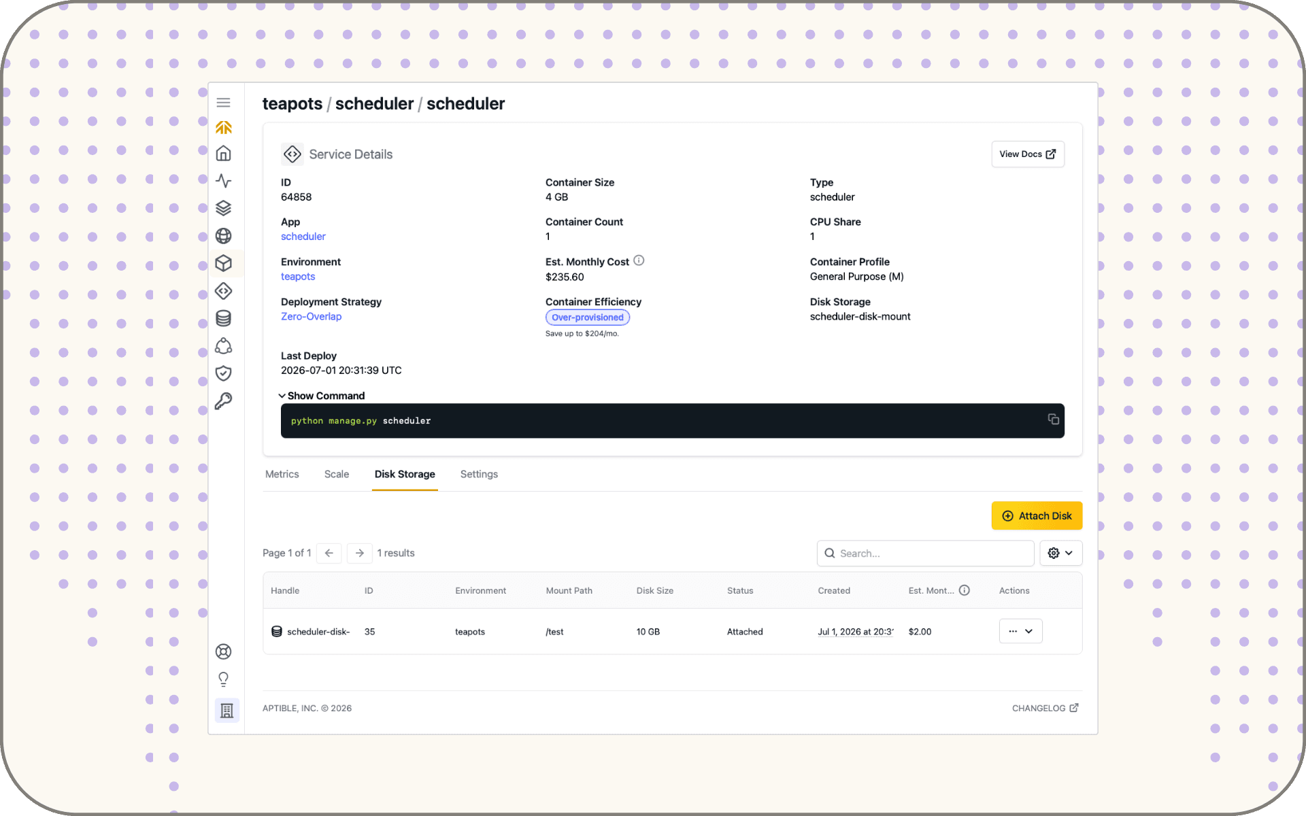Open the Zero-Overlap deployment strategy link
This screenshot has width=1306, height=816.
[x=311, y=317]
